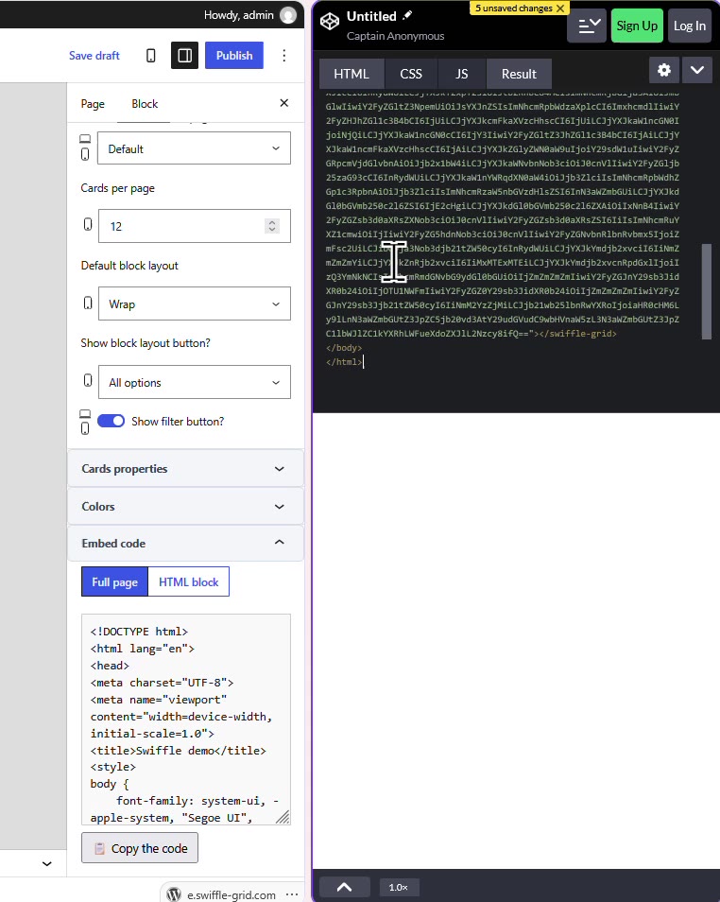Expand the Colors section
This screenshot has height=902, width=720.
[185, 507]
